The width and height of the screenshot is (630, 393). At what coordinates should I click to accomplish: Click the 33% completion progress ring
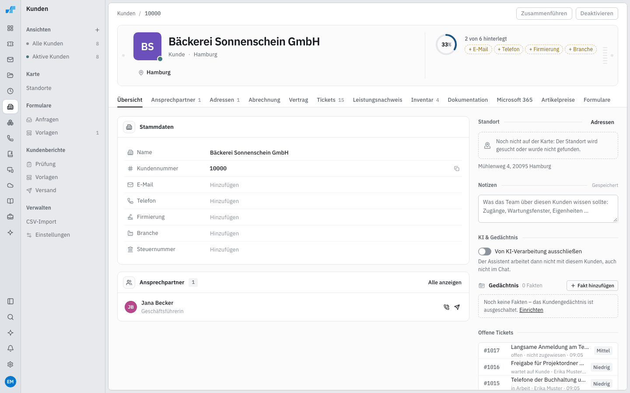(446, 45)
